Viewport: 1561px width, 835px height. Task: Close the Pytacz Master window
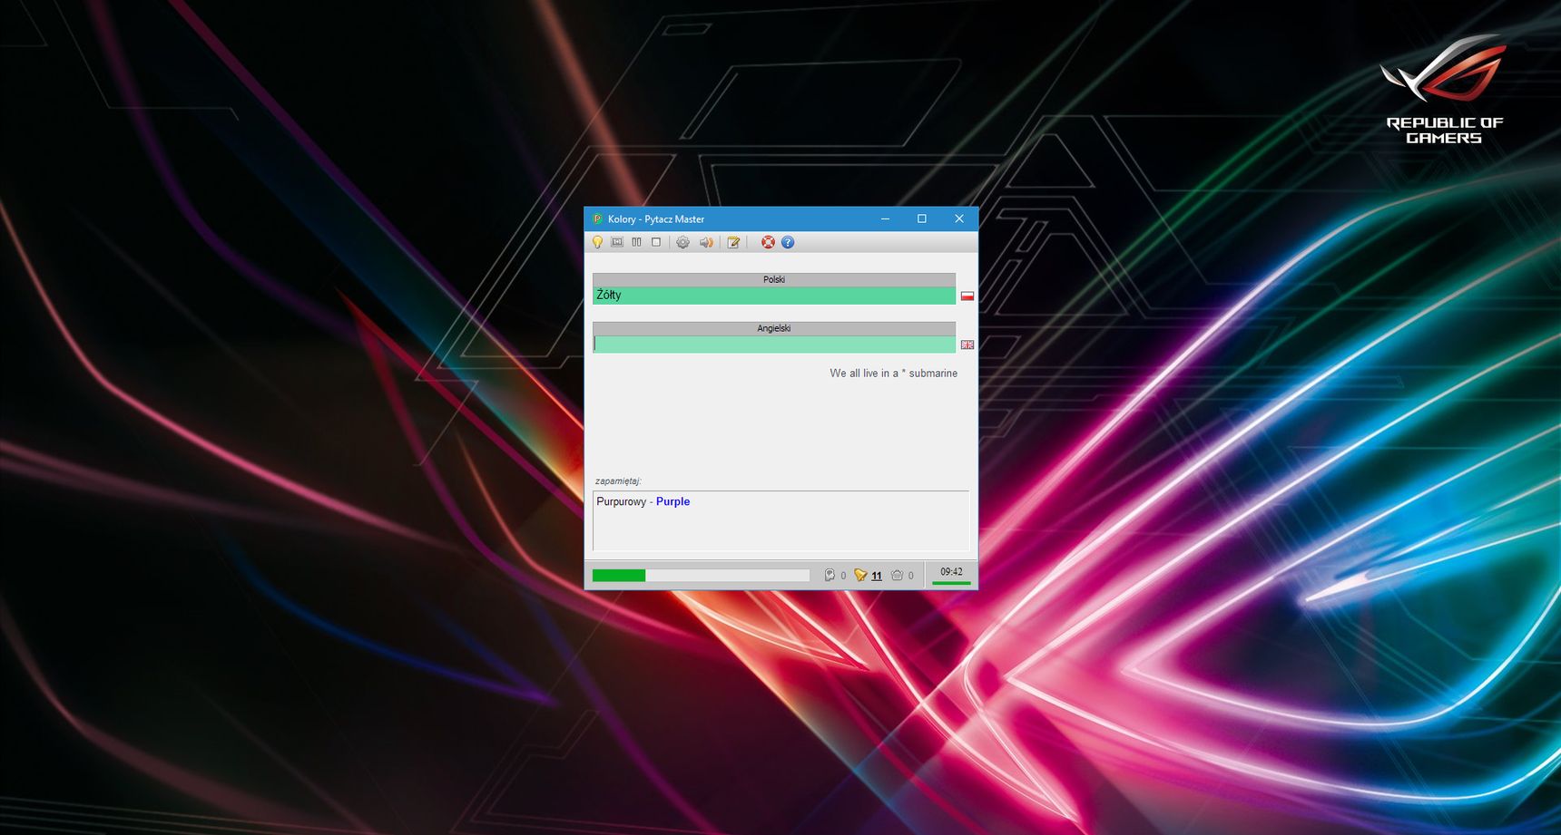[959, 218]
